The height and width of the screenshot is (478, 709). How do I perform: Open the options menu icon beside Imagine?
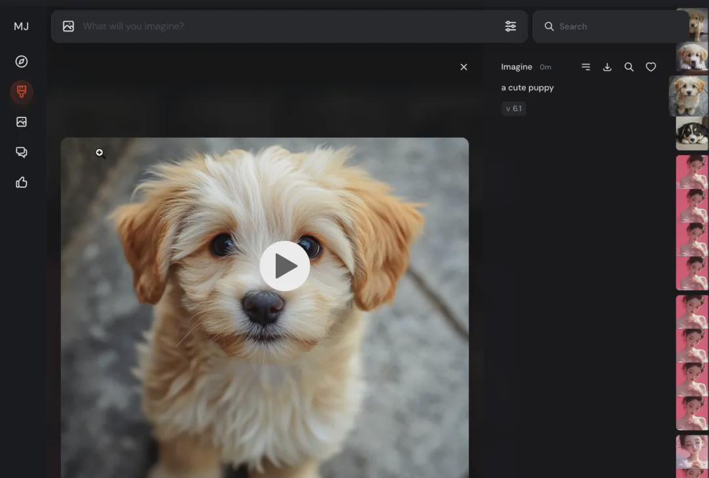586,67
